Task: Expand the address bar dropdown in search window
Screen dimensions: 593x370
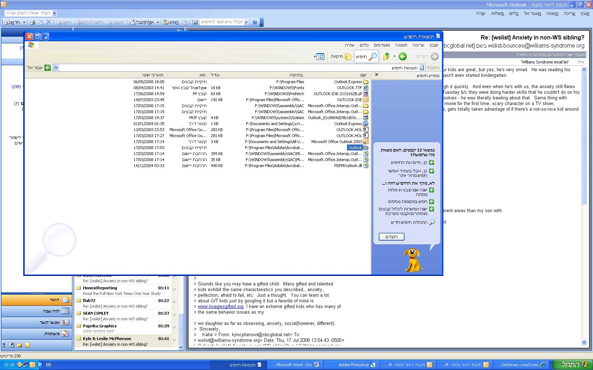Action: pyautogui.click(x=56, y=68)
